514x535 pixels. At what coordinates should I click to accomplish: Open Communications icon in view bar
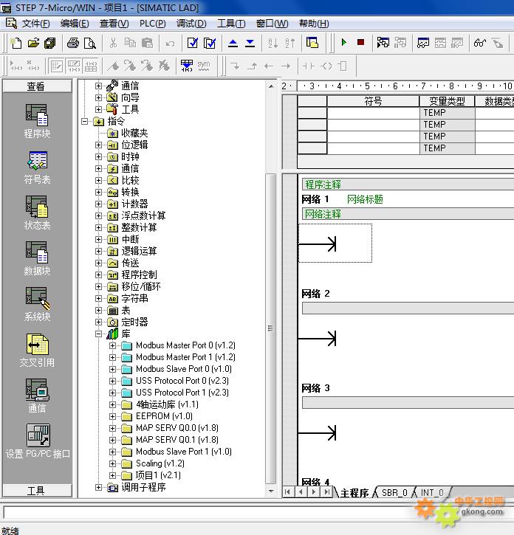(37, 396)
